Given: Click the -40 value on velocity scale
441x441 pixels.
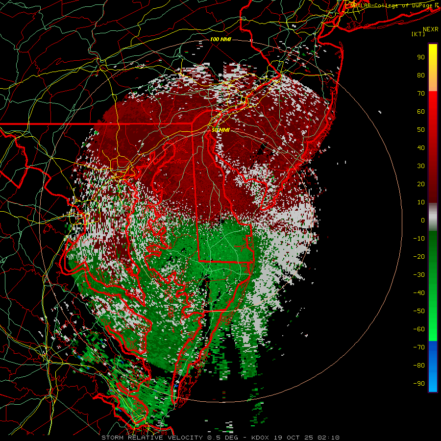Looking at the screenshot, I should pos(419,293).
